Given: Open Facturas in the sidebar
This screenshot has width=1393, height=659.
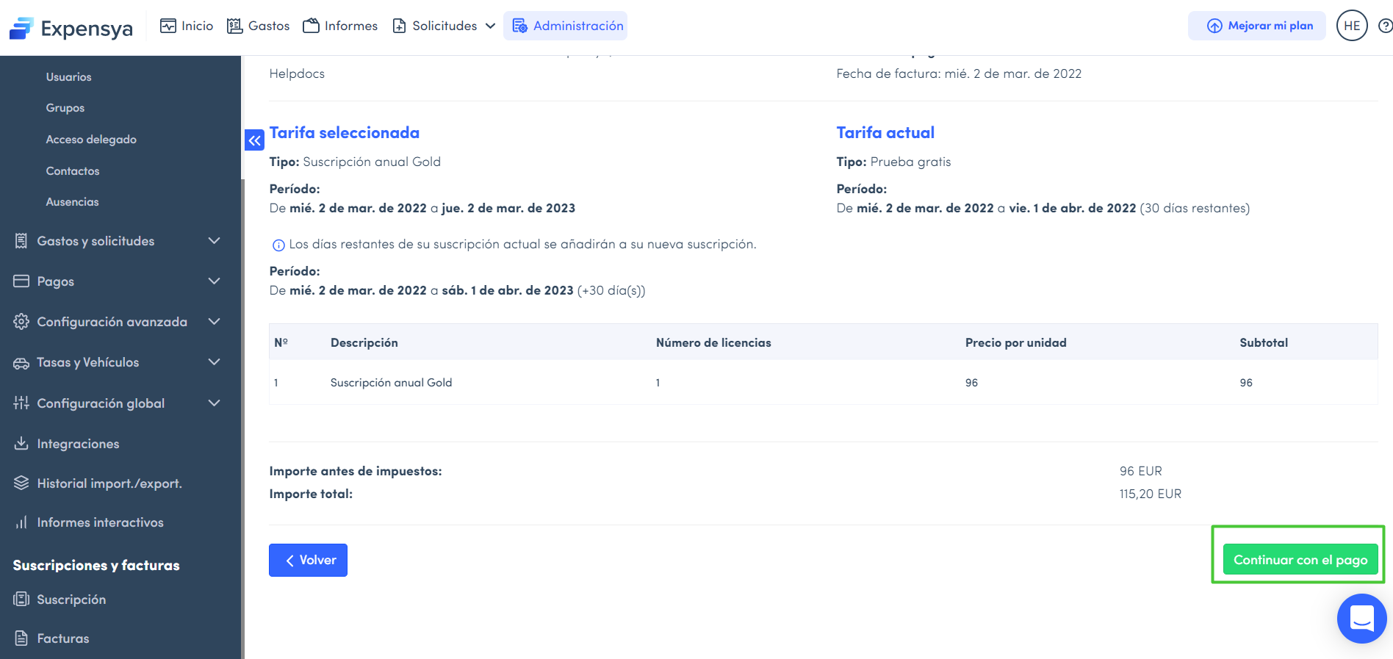Looking at the screenshot, I should [63, 638].
